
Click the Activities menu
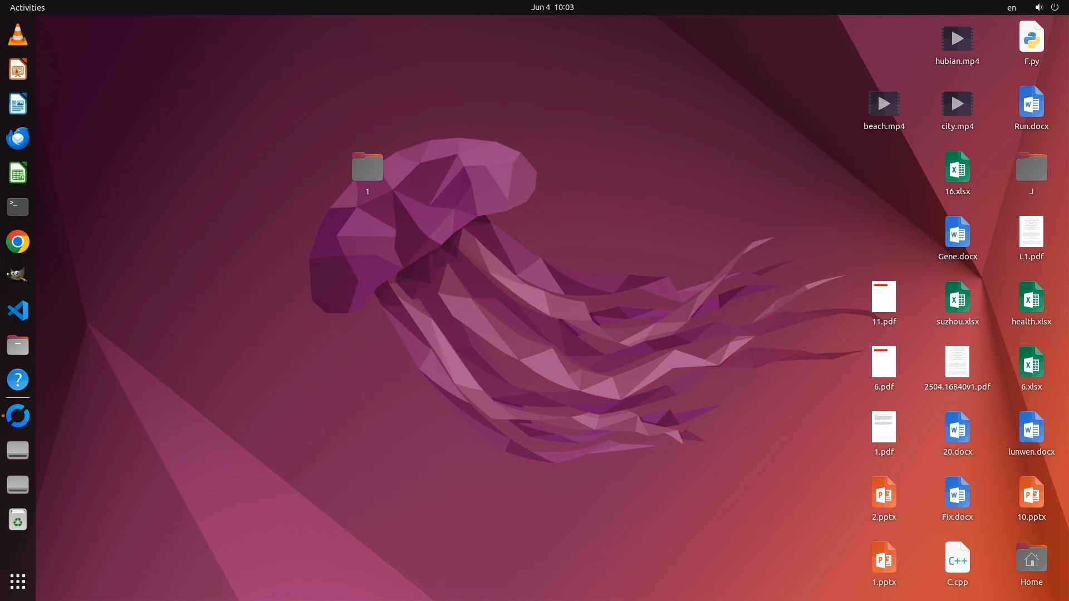pos(27,7)
